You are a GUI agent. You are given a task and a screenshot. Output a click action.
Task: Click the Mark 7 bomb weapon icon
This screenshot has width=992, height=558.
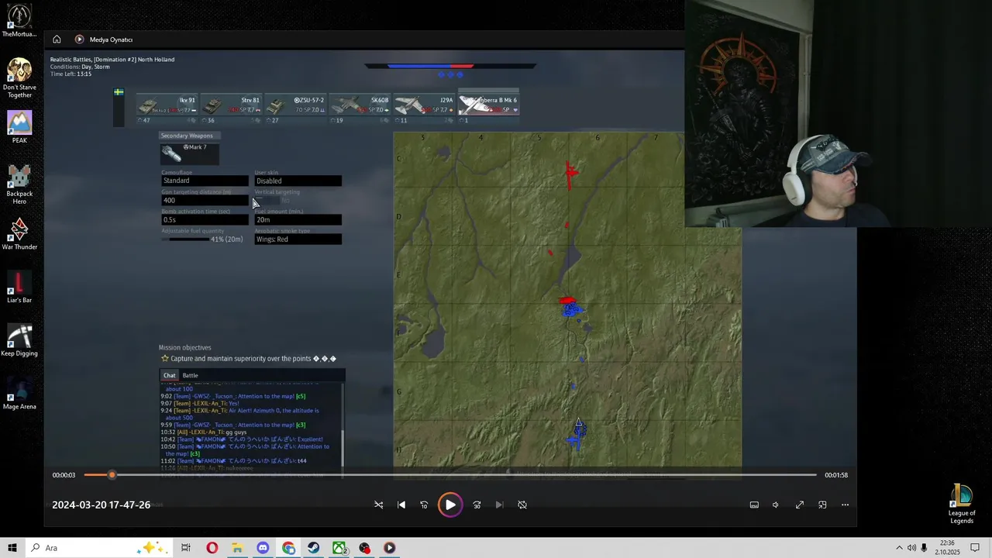189,153
